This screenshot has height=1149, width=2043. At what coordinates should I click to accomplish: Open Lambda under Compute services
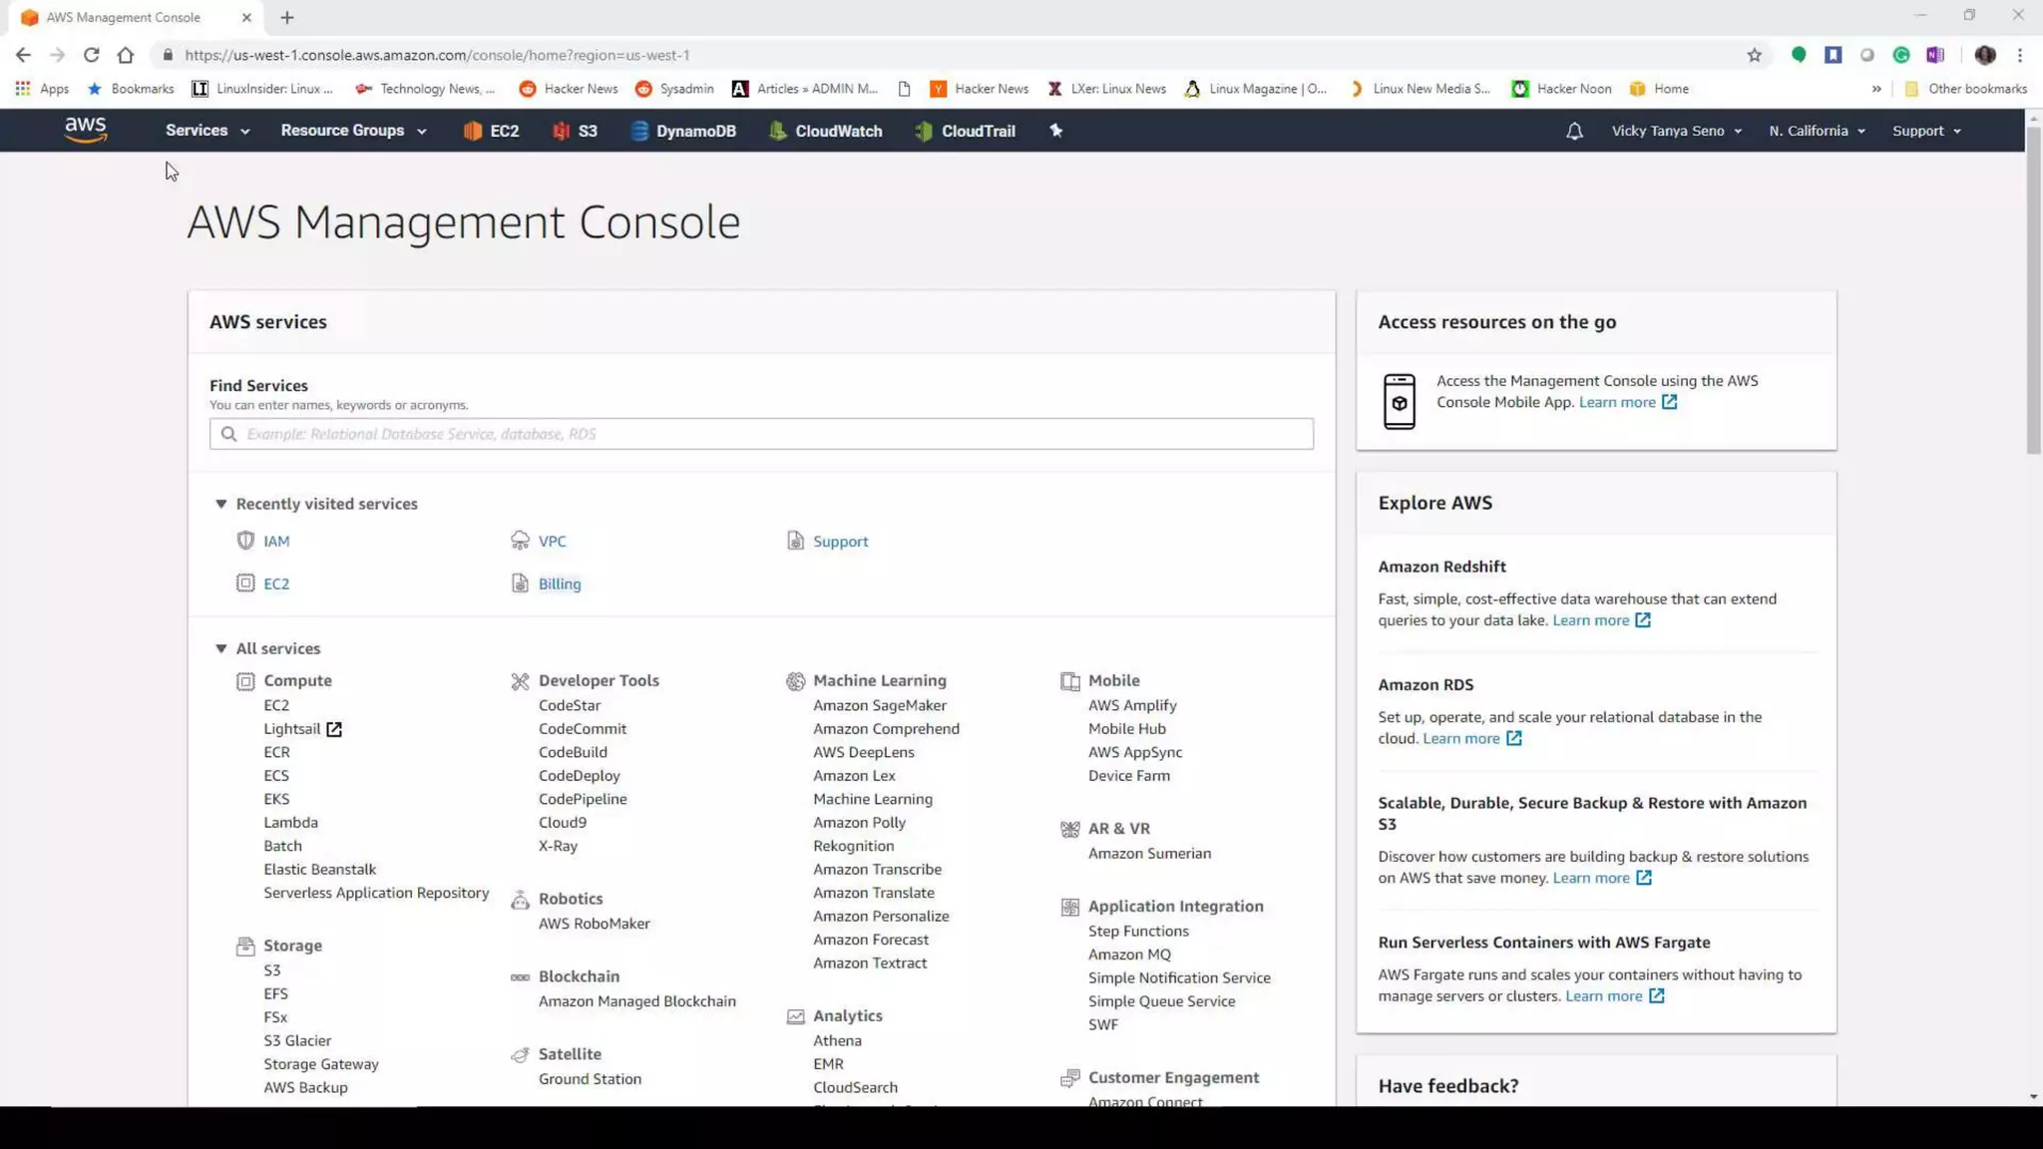point(290,823)
